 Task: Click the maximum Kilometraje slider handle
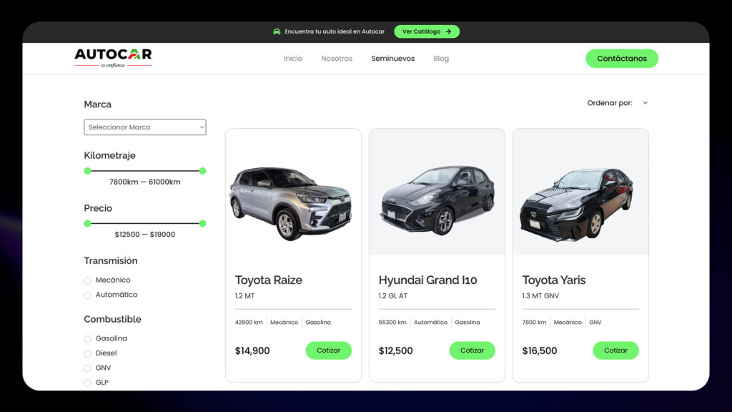[202, 171]
